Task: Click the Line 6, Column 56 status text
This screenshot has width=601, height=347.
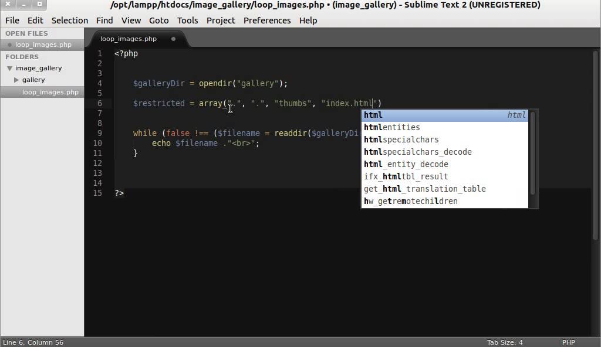Action: coord(33,342)
